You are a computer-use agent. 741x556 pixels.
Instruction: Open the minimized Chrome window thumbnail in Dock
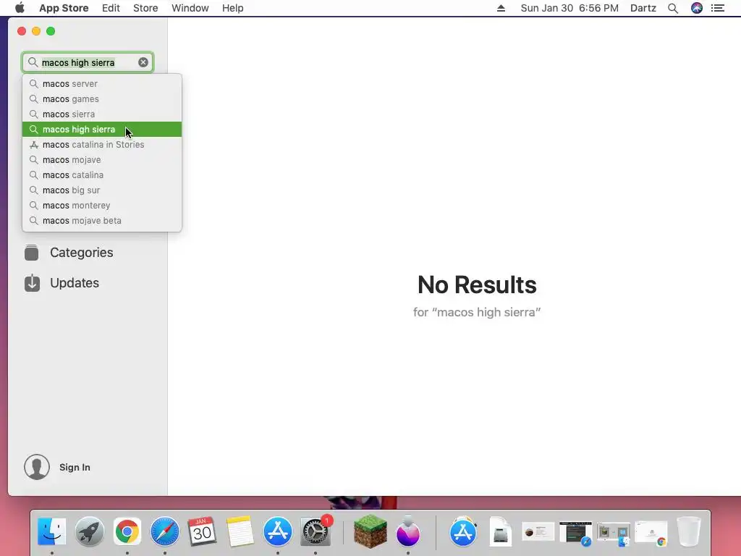(651, 532)
